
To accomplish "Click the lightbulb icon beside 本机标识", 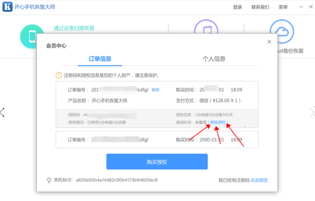I will coord(49,180).
